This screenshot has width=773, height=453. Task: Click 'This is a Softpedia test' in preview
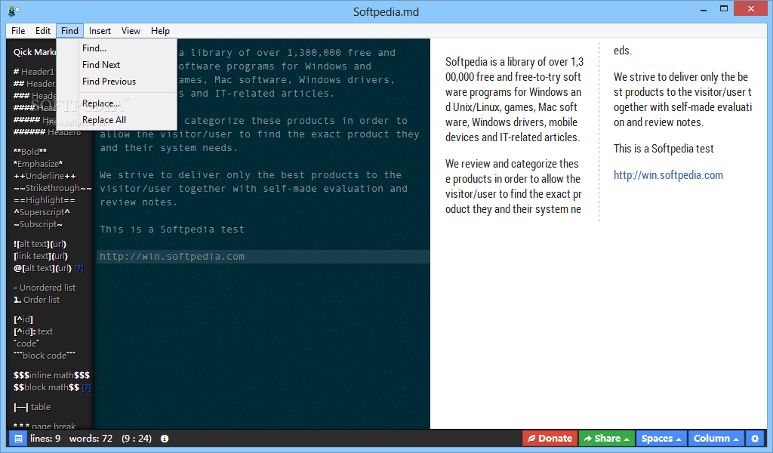pyautogui.click(x=664, y=149)
